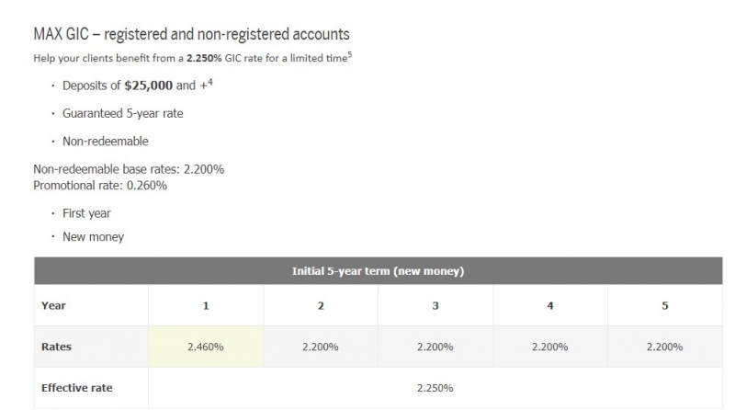
Task: Select the bold 2.250% GIC rate text
Action: (x=204, y=58)
